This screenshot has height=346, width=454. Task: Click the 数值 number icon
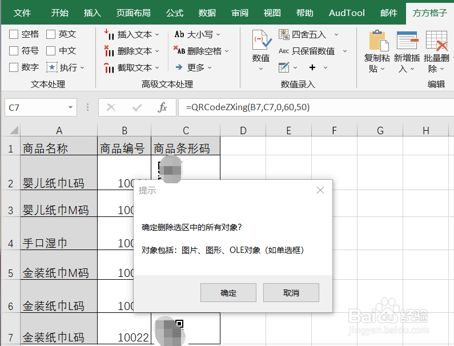[262, 40]
